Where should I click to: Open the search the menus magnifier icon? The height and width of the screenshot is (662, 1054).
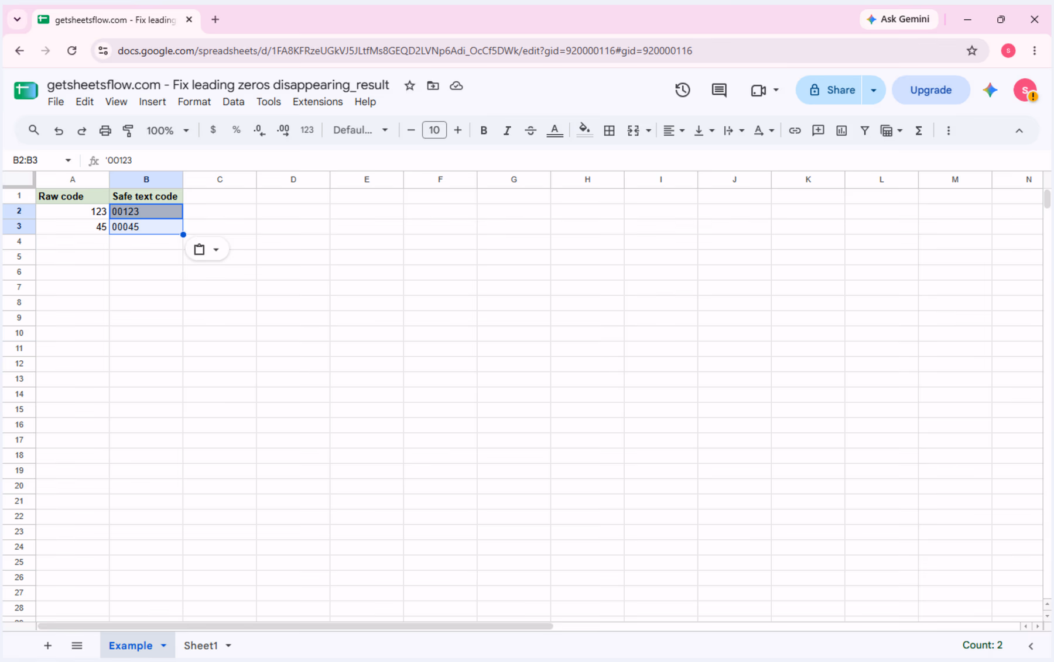pos(33,130)
